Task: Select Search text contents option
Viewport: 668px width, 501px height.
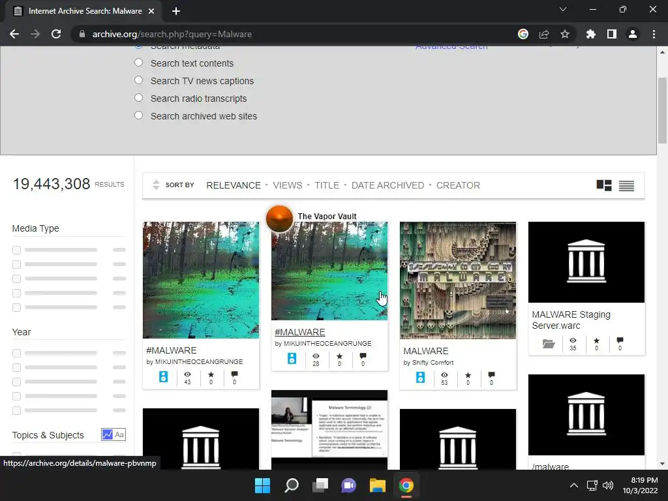Action: (x=138, y=63)
